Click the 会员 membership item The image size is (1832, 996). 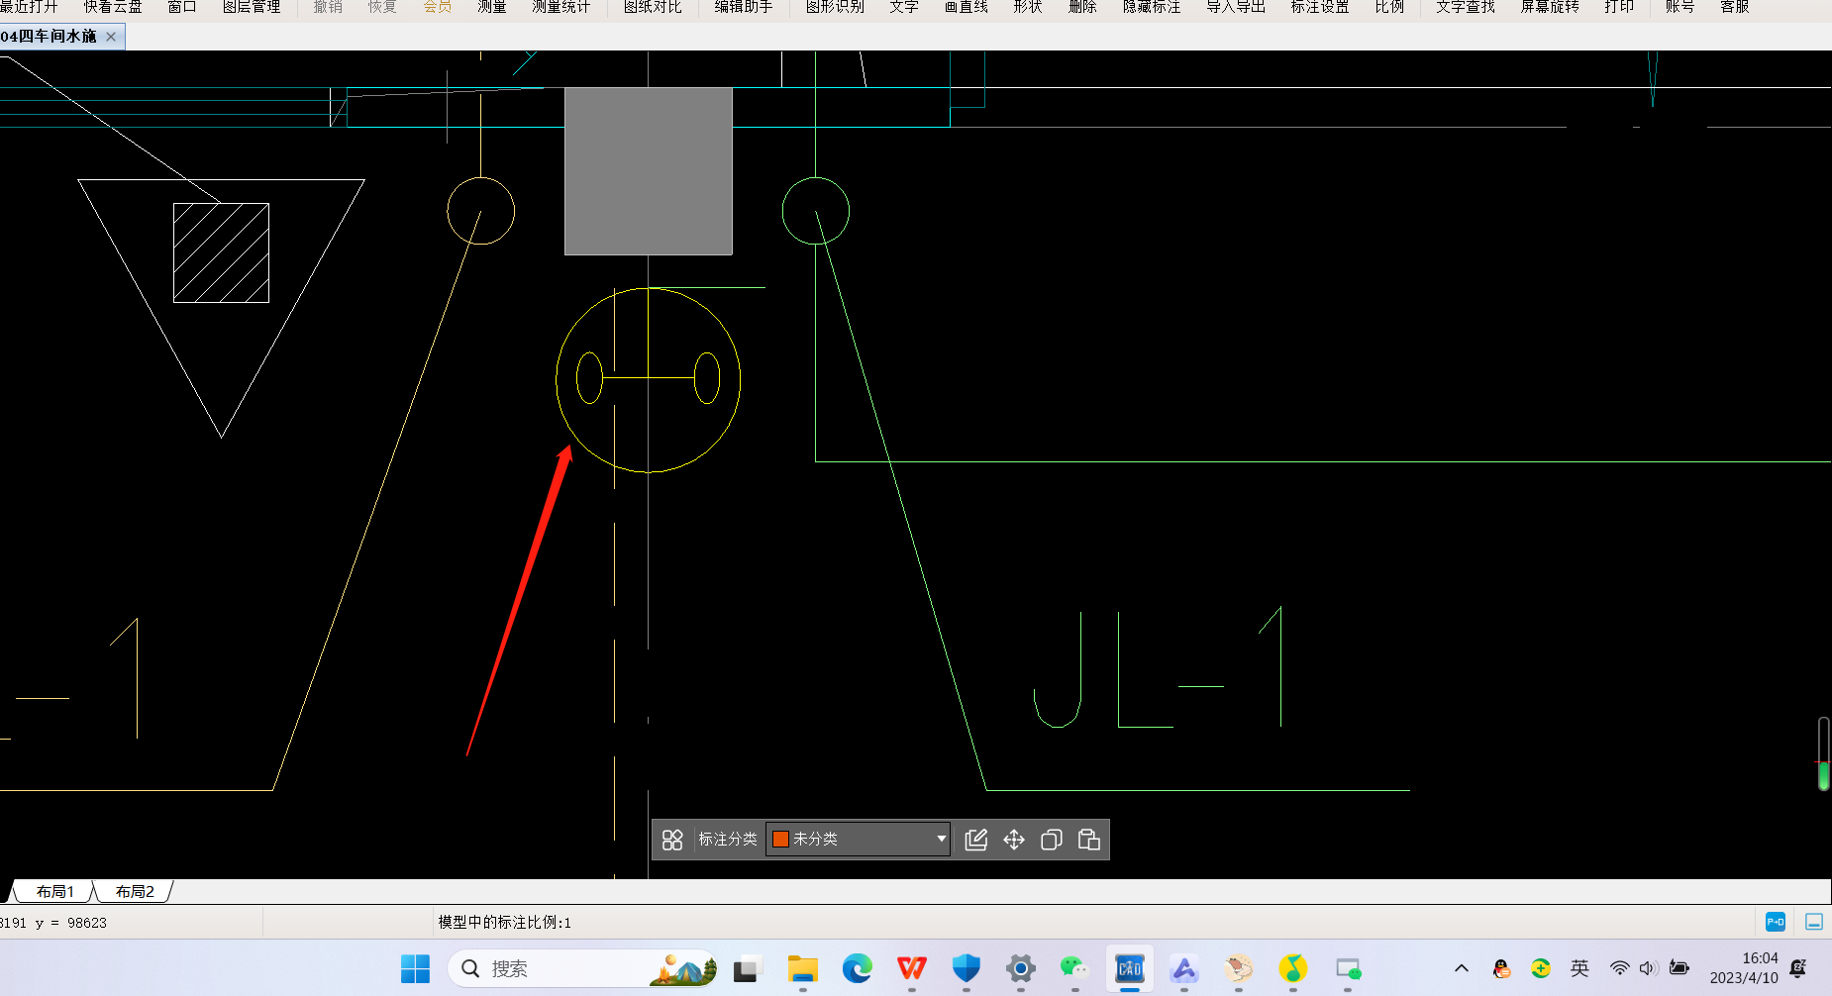[x=438, y=7]
